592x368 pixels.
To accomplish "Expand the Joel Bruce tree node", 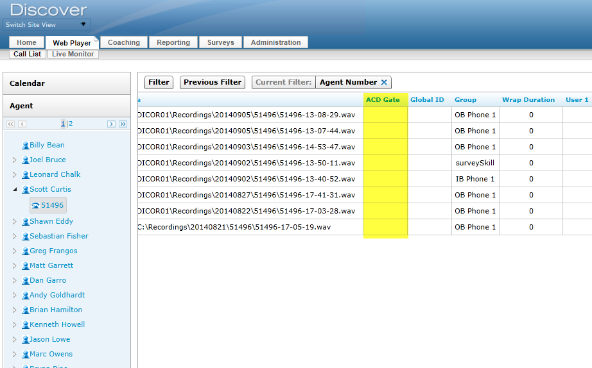I will [15, 160].
